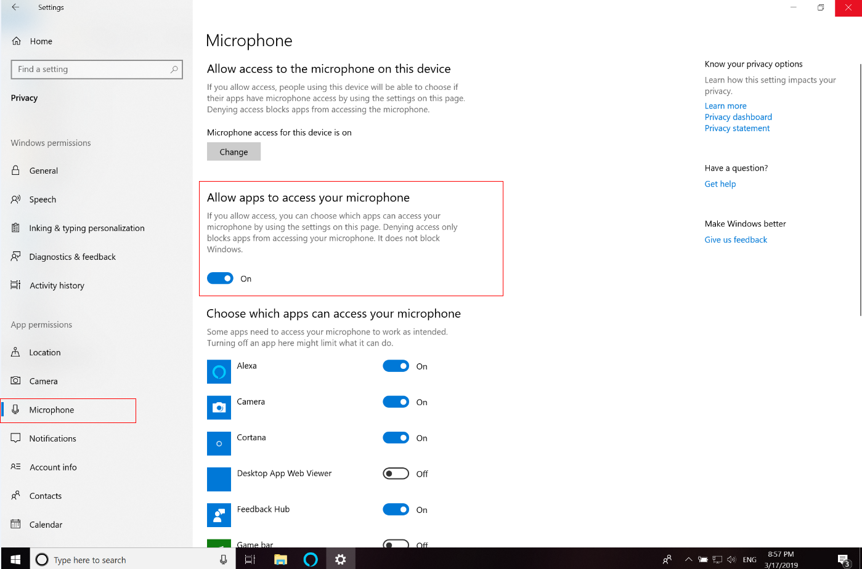The height and width of the screenshot is (569, 862).
Task: Open the Privacy dashboard link
Action: point(738,117)
